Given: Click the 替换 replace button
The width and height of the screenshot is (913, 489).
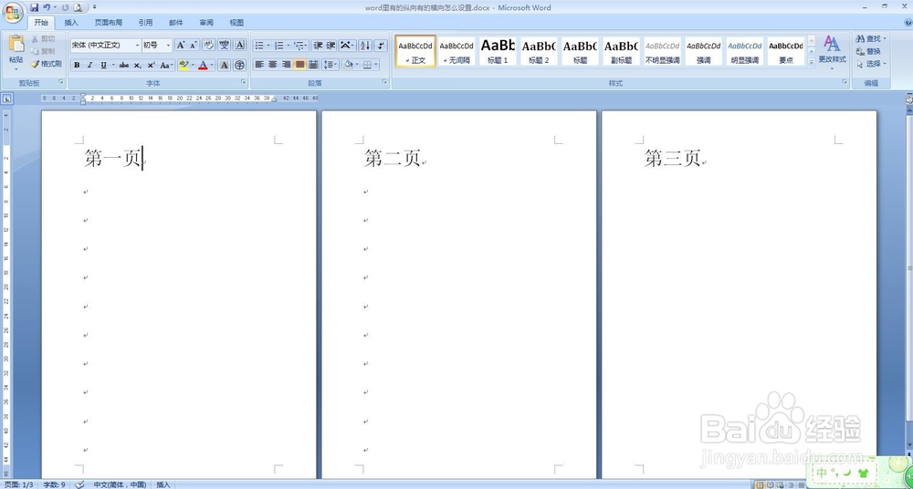Looking at the screenshot, I should coord(869,51).
